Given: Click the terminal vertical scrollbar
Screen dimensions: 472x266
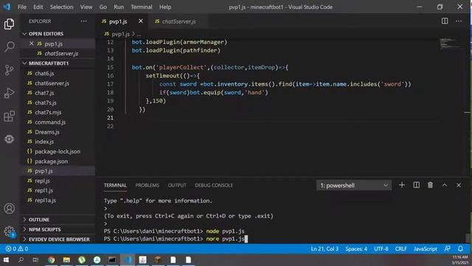Looking at the screenshot, I should pos(468,238).
